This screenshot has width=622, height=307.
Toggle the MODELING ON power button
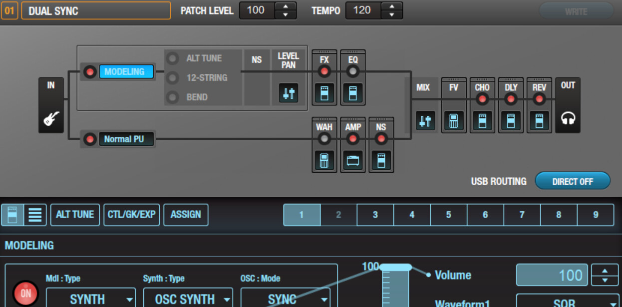[25, 294]
